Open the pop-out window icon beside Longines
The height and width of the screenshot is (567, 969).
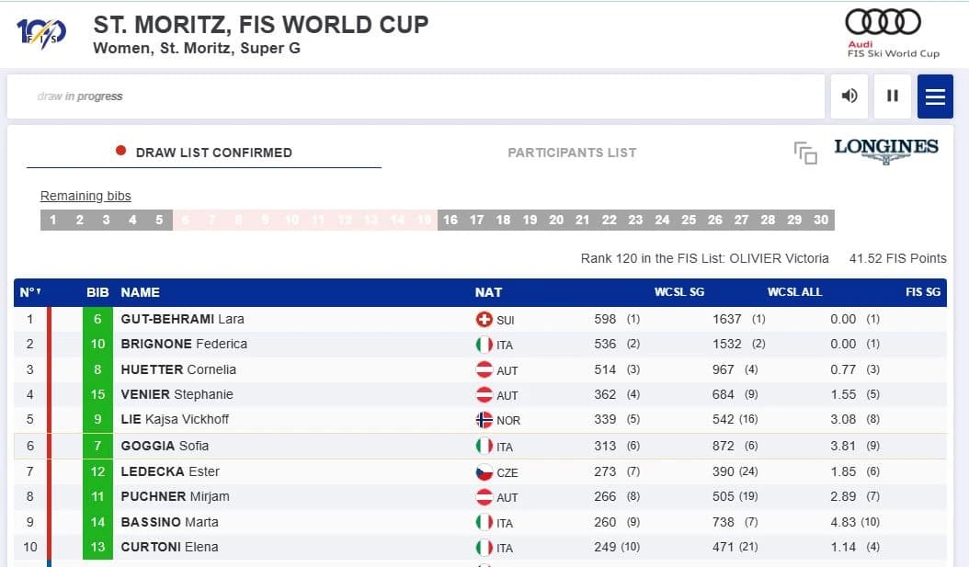[x=805, y=153]
